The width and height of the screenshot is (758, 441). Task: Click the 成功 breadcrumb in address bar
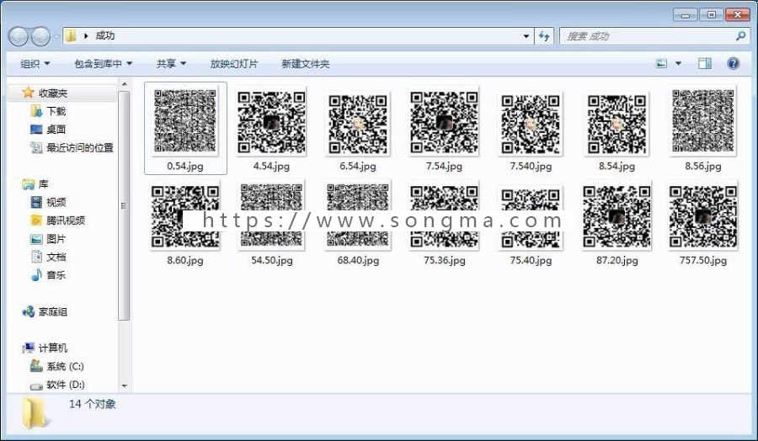[x=105, y=35]
